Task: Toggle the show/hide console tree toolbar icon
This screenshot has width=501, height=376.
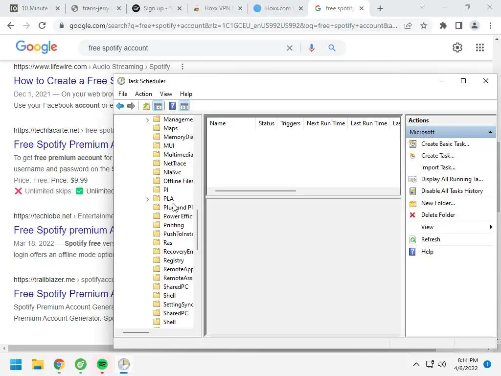Action: pos(158,106)
